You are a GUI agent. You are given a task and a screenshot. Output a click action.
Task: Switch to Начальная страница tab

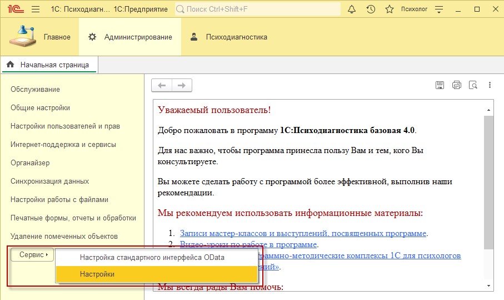pyautogui.click(x=49, y=65)
